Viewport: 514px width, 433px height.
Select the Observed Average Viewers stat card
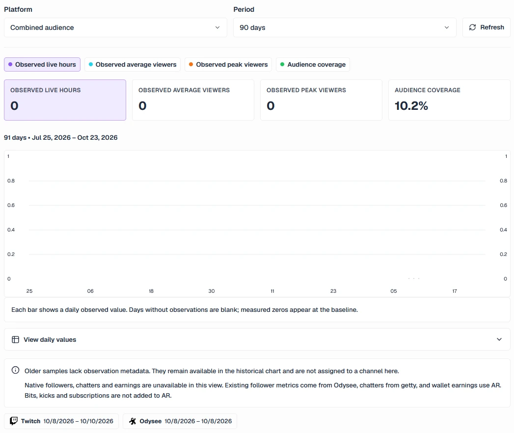[193, 100]
